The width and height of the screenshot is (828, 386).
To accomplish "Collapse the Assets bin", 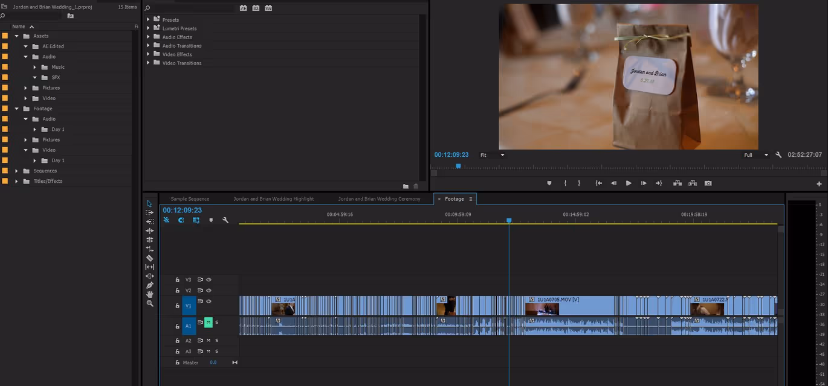I will 17,36.
